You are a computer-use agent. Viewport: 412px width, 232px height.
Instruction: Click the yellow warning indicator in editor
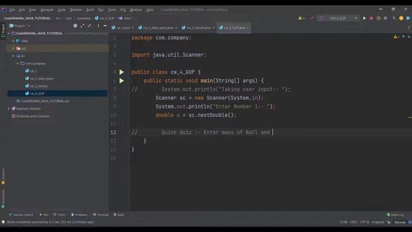click(396, 37)
